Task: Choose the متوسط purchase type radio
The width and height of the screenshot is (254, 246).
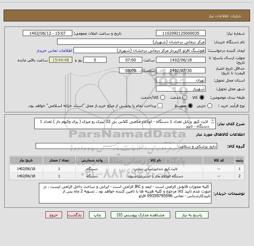Action: click(190, 106)
